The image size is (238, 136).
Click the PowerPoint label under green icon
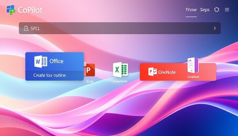tap(120, 81)
